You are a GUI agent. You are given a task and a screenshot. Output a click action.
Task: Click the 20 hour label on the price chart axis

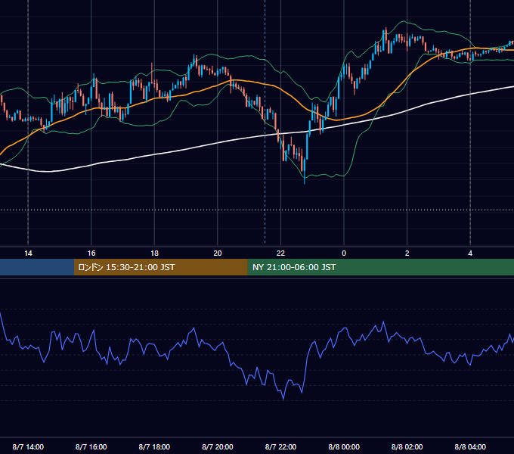pos(218,253)
